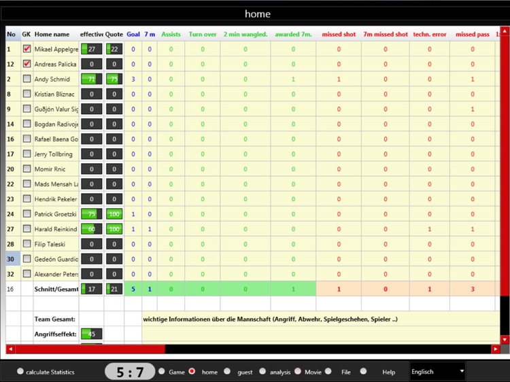Select the Harald Reinkind player name

pyautogui.click(x=56, y=229)
